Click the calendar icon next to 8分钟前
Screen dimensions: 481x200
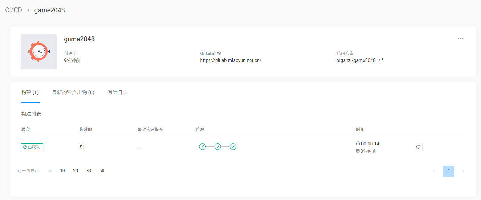click(358, 151)
